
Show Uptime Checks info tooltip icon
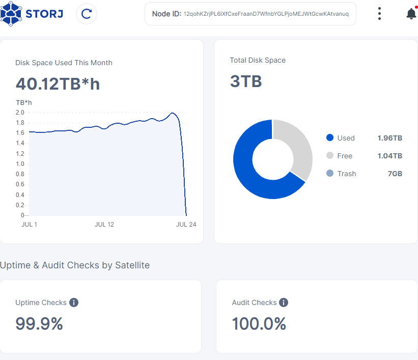pos(74,302)
